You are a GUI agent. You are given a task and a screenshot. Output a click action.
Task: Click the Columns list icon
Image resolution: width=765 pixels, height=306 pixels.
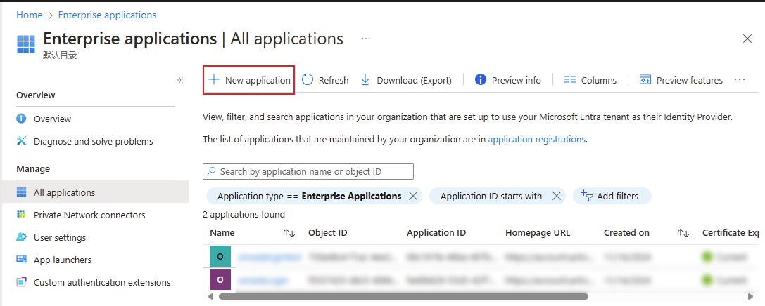point(570,80)
